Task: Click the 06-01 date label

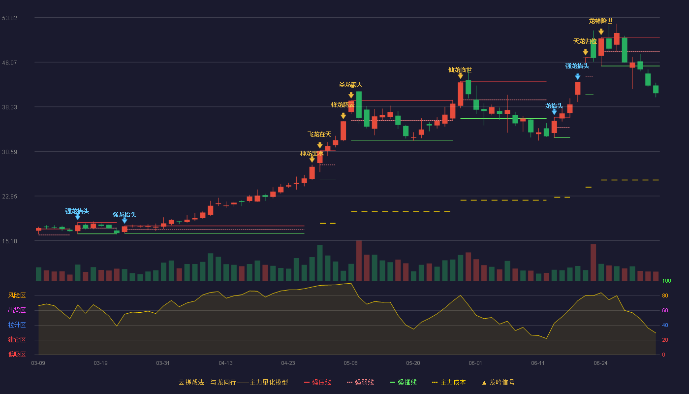Action: 475,363
